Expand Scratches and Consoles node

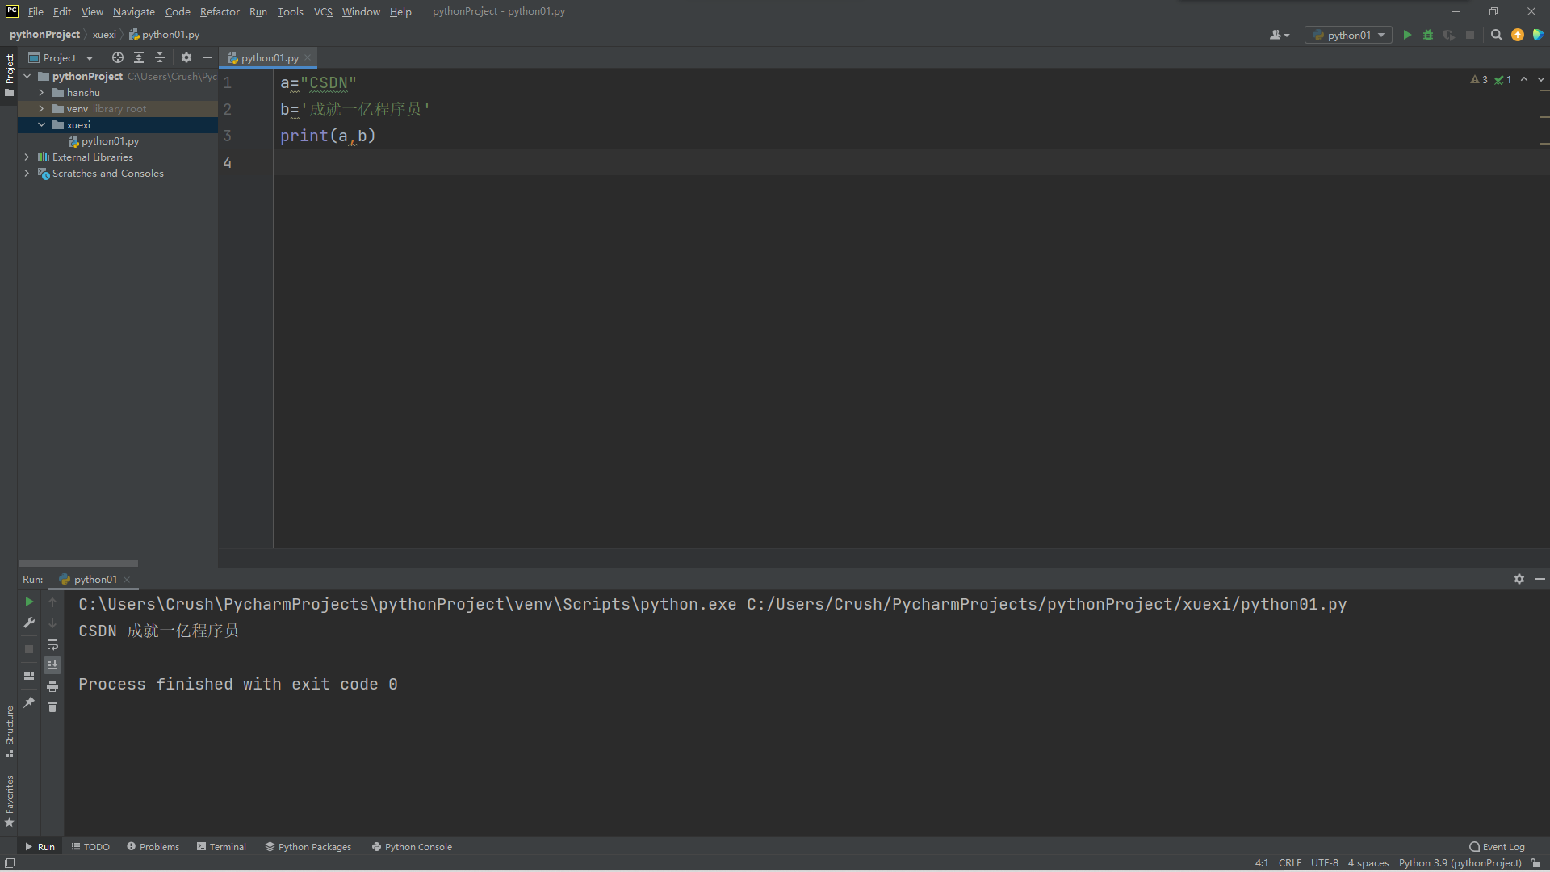[x=27, y=173]
